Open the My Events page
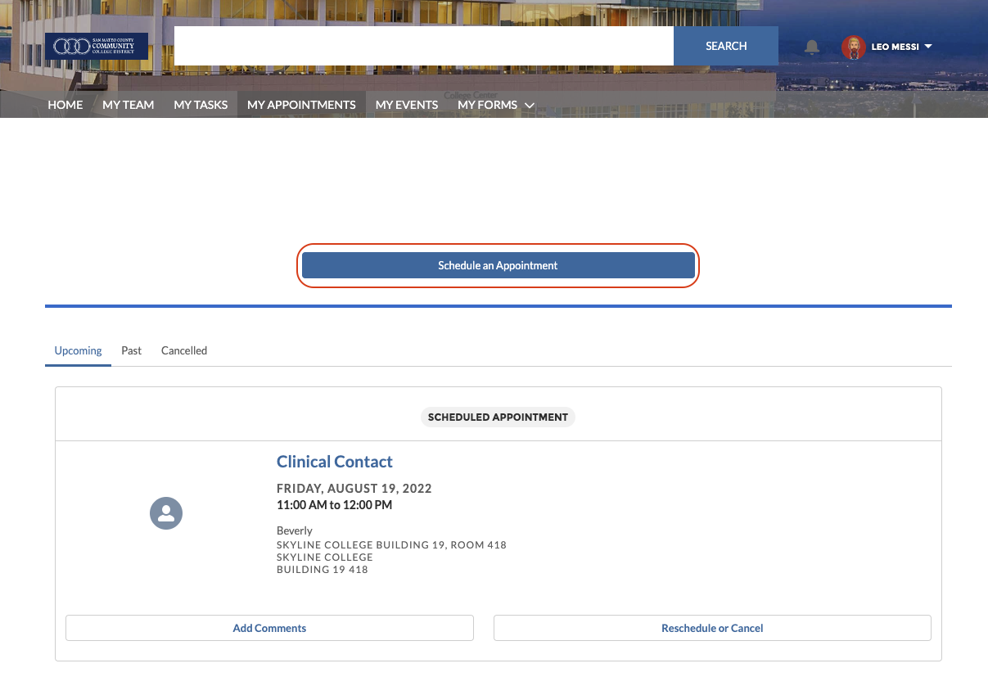Viewport: 988px width, 695px height. [x=407, y=105]
